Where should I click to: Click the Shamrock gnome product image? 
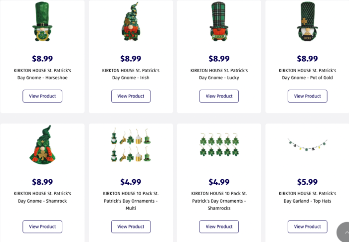42,144
